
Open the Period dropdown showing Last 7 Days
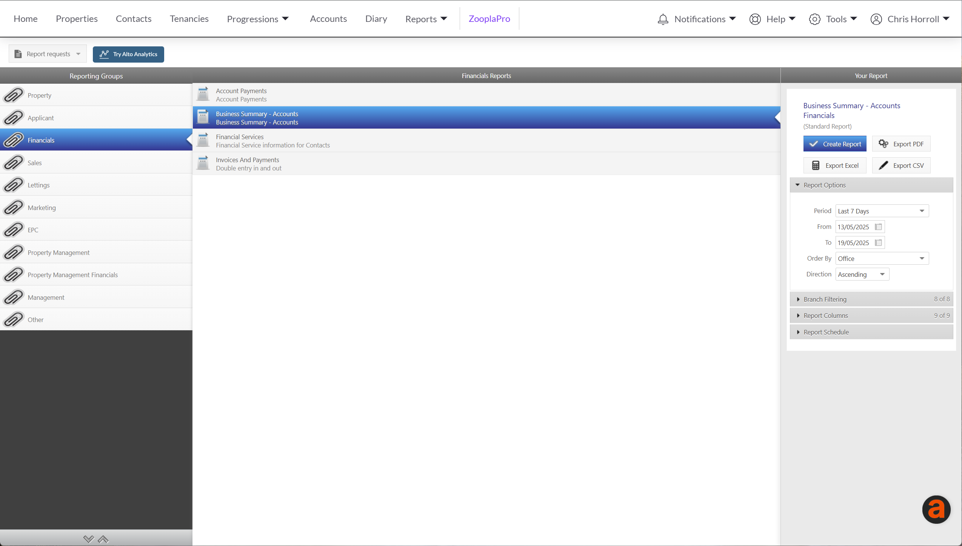[882, 211]
